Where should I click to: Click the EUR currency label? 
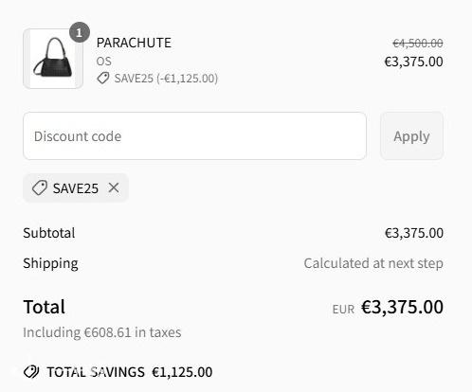click(343, 310)
